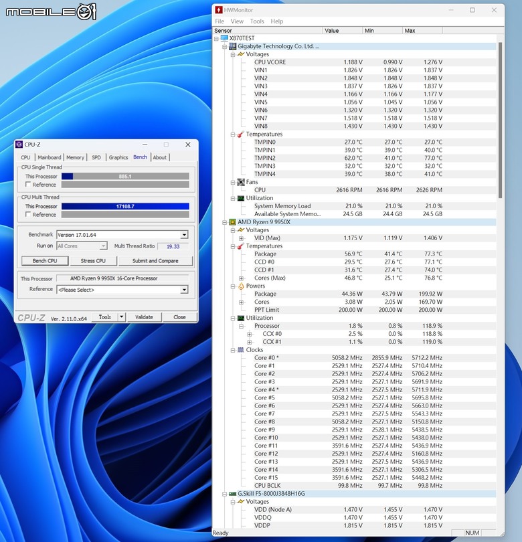Click the Ryzen Temperatures thermometer icon
The height and width of the screenshot is (542, 522).
(x=241, y=246)
